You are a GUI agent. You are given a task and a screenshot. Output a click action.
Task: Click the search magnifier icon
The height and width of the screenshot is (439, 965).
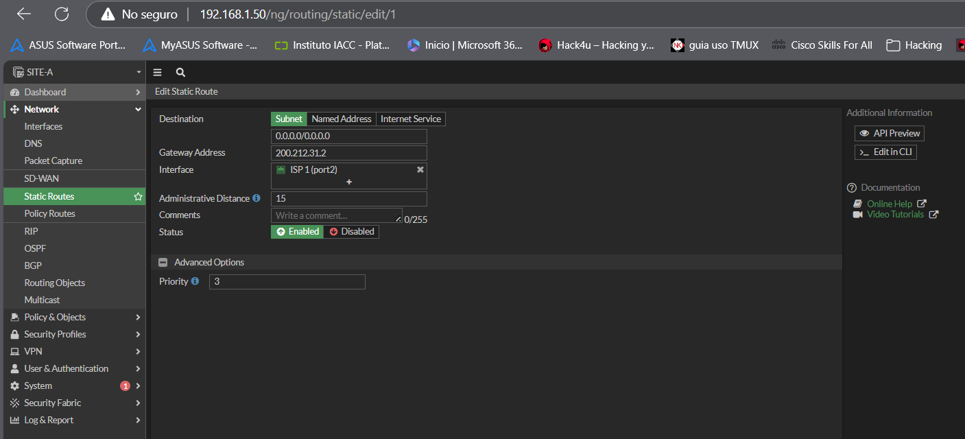(x=180, y=72)
